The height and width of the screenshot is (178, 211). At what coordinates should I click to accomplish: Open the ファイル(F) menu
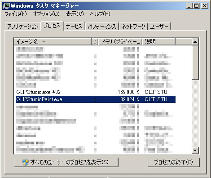[16, 14]
